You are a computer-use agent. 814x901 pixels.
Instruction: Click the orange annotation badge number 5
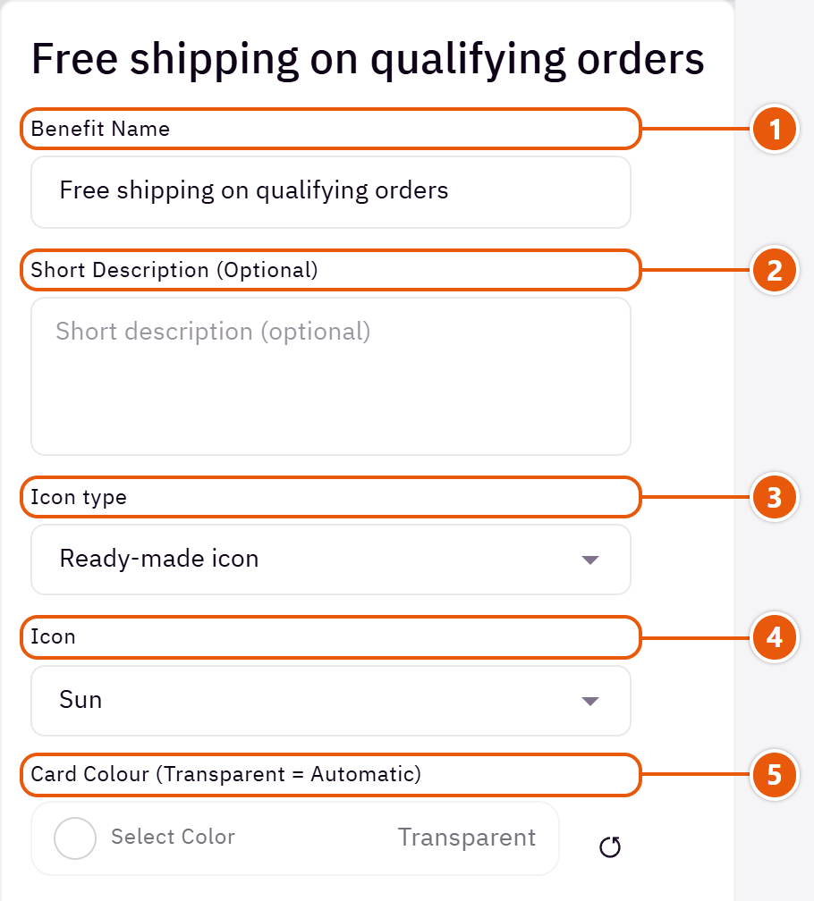point(775,775)
